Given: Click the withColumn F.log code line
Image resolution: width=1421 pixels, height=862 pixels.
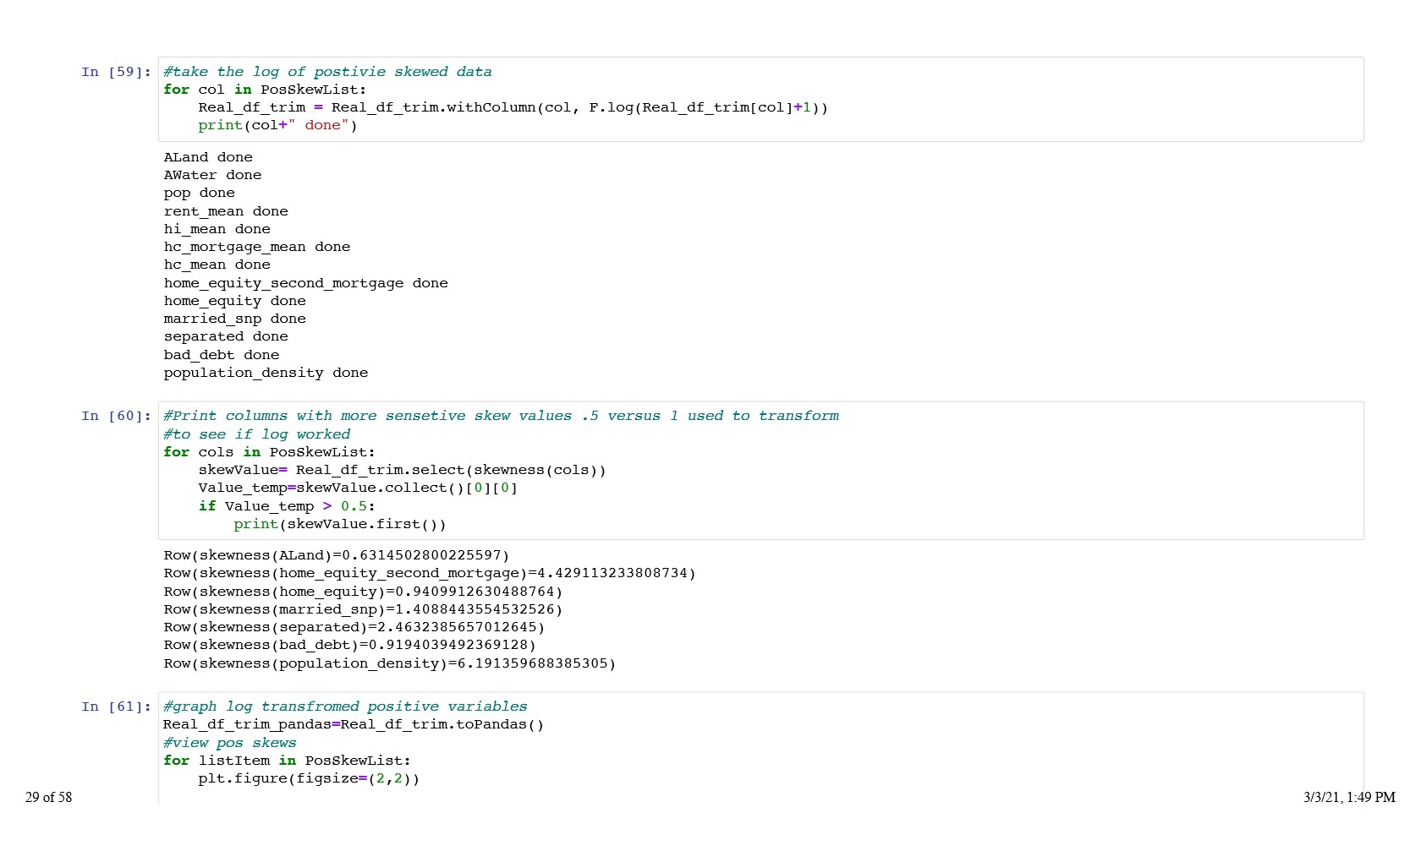Looking at the screenshot, I should tap(513, 107).
